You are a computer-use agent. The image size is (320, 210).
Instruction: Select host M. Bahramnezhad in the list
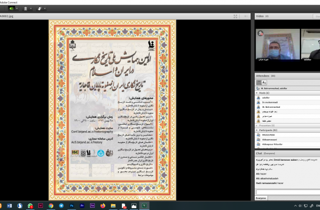tap(288, 107)
